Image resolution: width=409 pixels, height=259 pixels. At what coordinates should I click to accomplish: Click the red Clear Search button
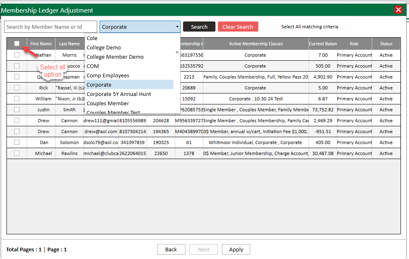[238, 27]
